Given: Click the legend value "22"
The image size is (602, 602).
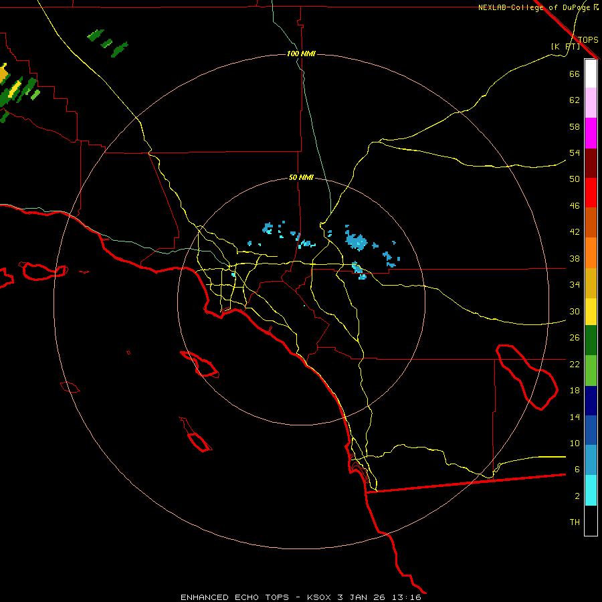Looking at the screenshot, I should coord(575,364).
